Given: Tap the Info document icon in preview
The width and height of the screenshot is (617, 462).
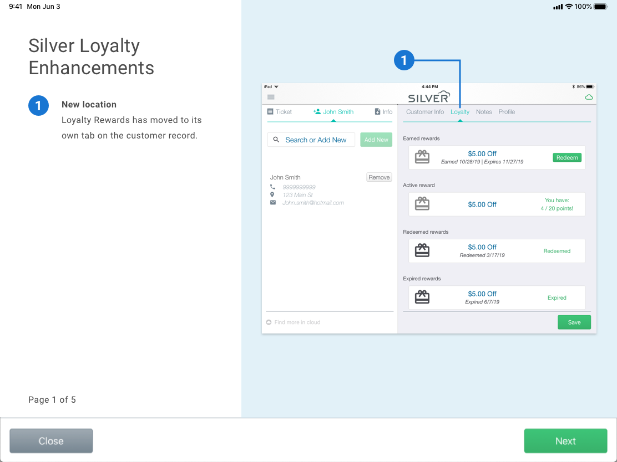Looking at the screenshot, I should click(377, 111).
